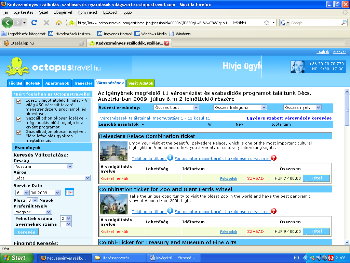Screen dimensions: 350x263
Task: Click Tétel button for HUF 9 400,00 ticket
Action: [x=316, y=231]
